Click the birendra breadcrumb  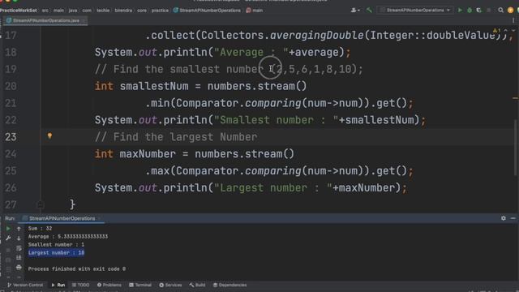coord(123,11)
